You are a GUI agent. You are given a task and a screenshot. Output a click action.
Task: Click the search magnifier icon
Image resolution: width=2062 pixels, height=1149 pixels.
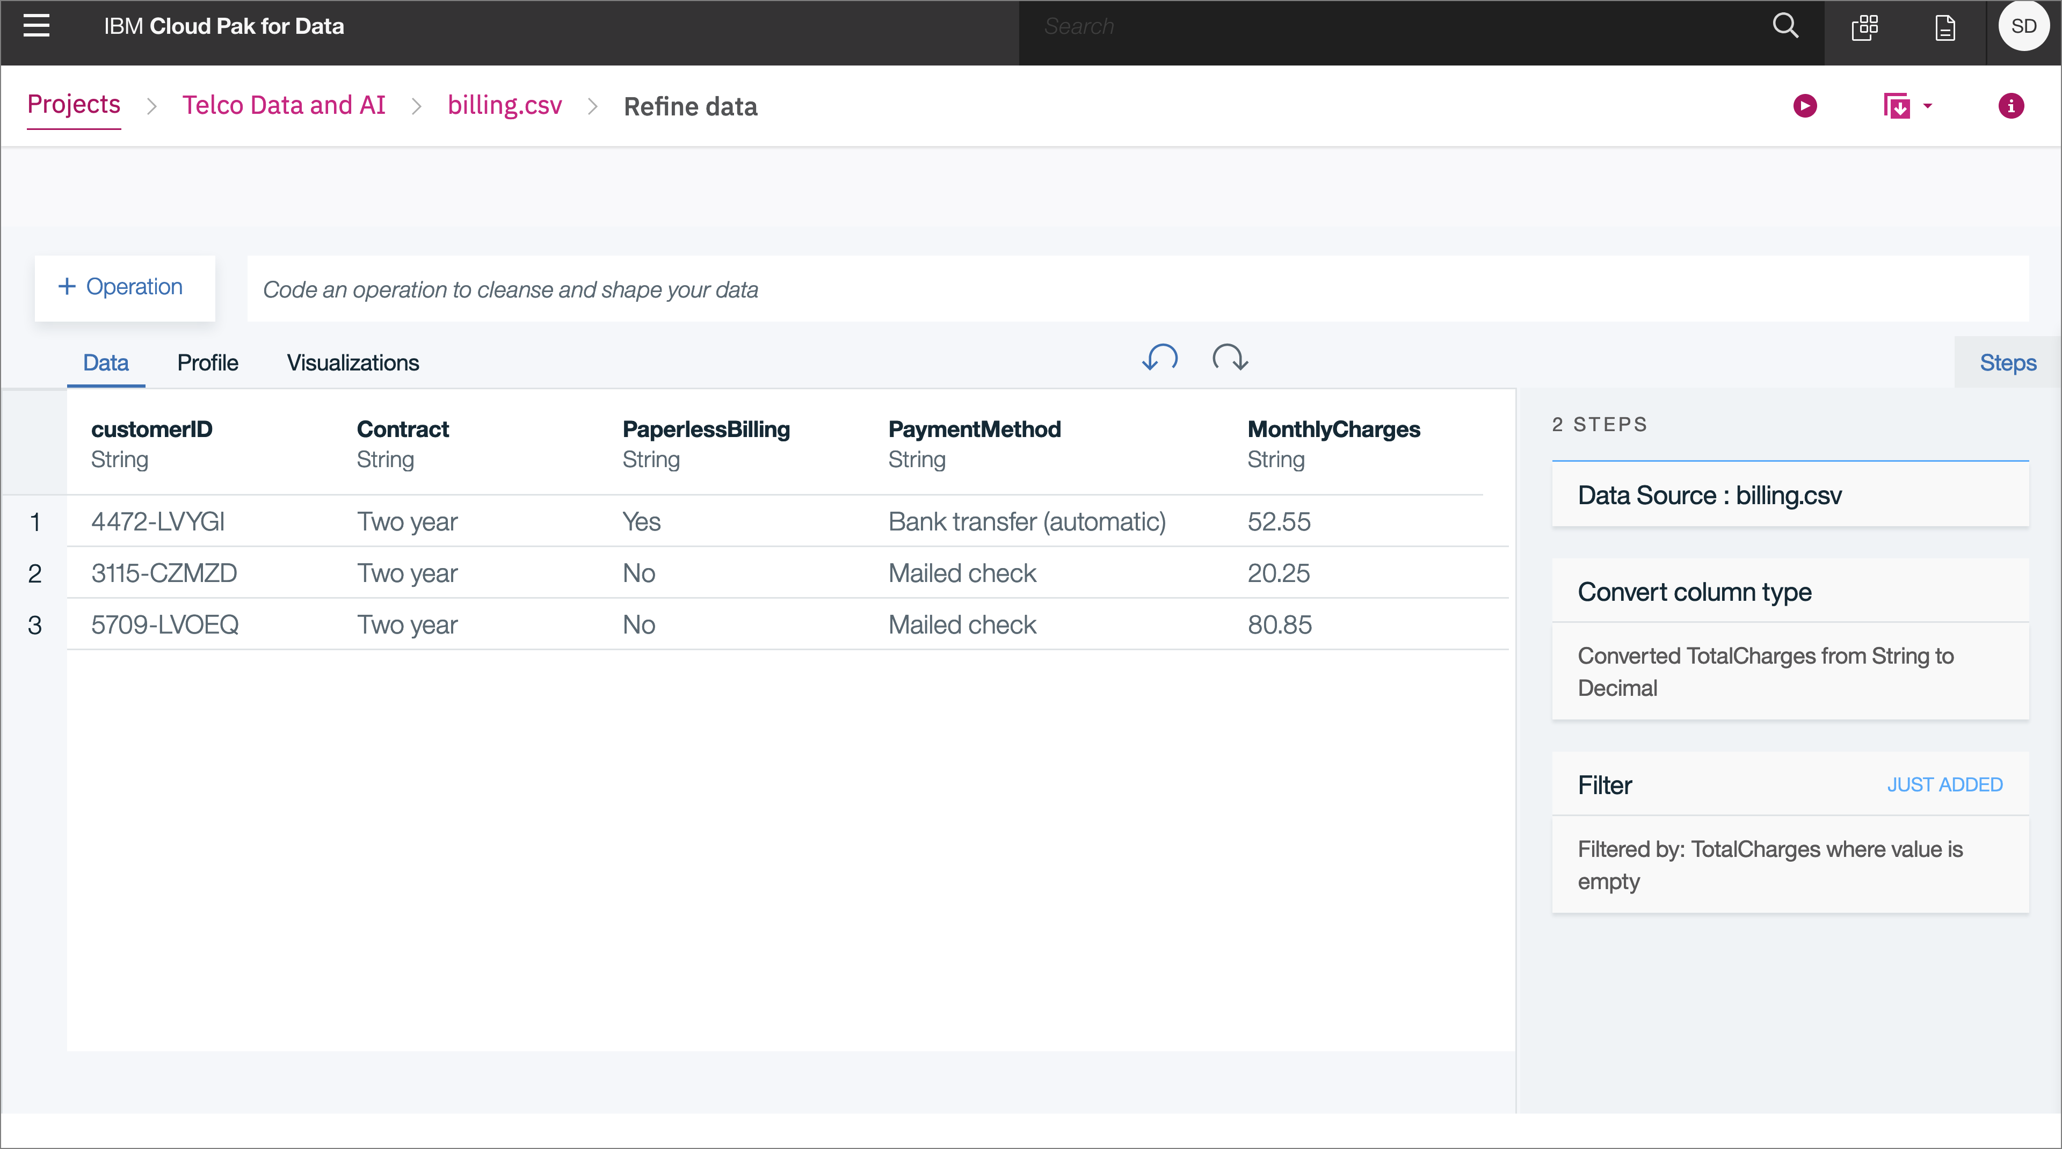(x=1785, y=26)
